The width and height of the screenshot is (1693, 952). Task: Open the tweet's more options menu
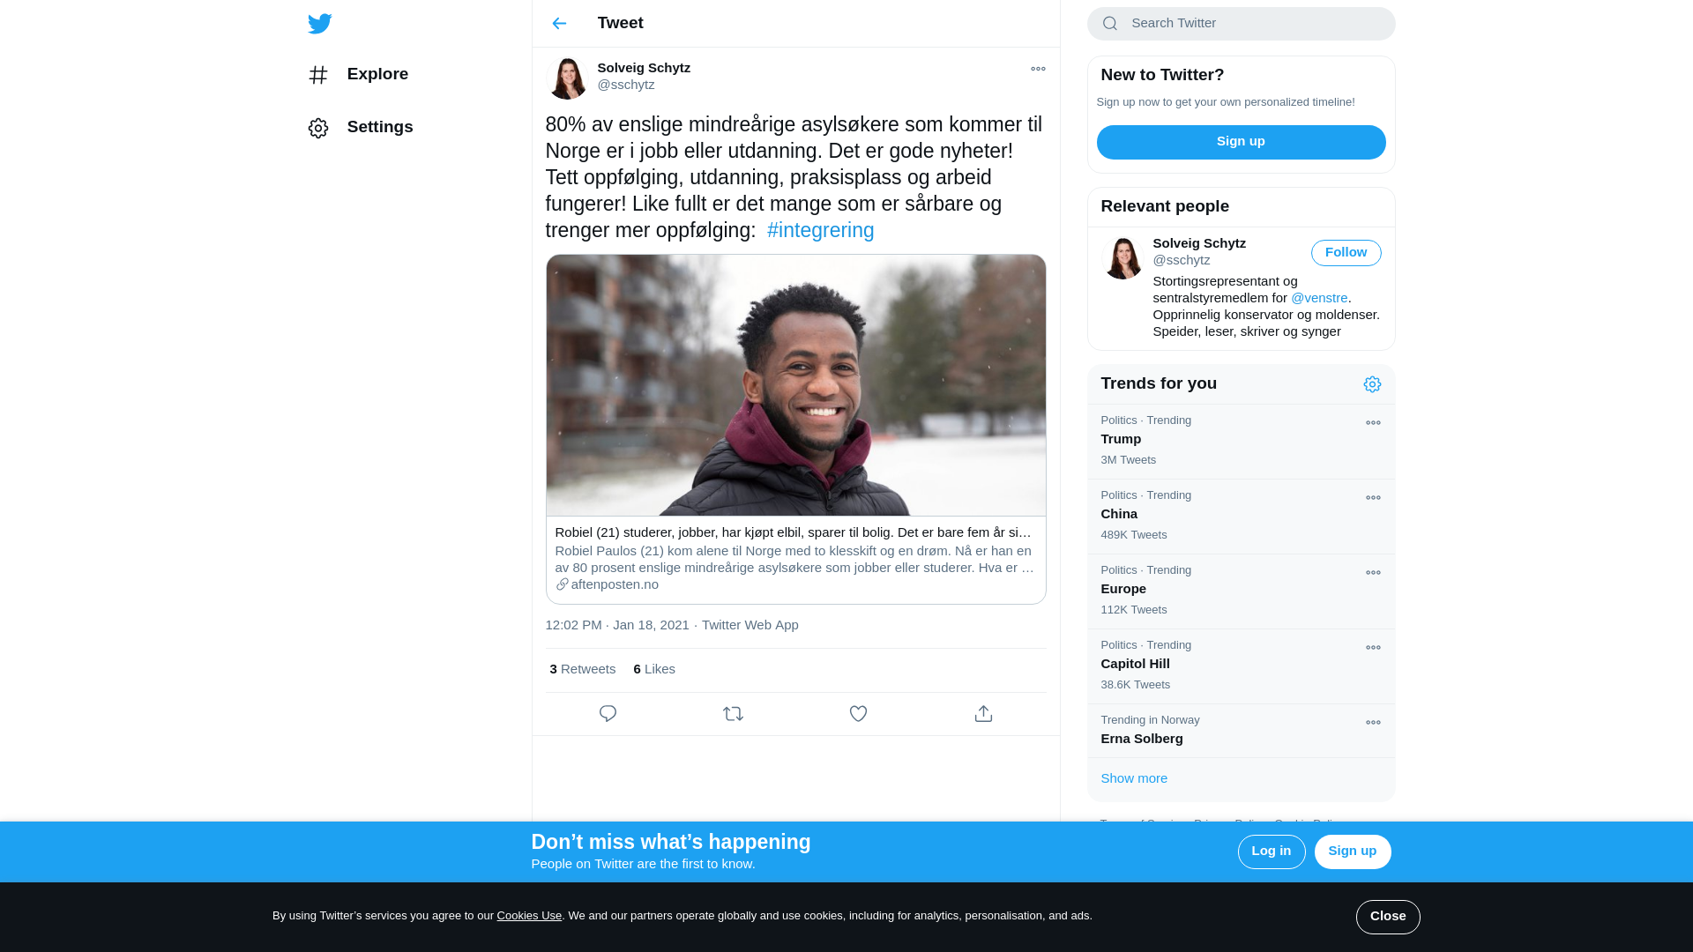click(1038, 69)
